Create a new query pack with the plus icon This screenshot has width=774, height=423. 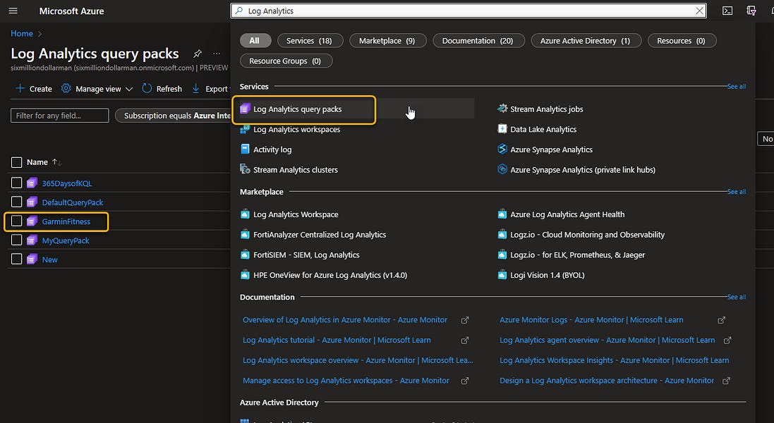[x=32, y=88]
